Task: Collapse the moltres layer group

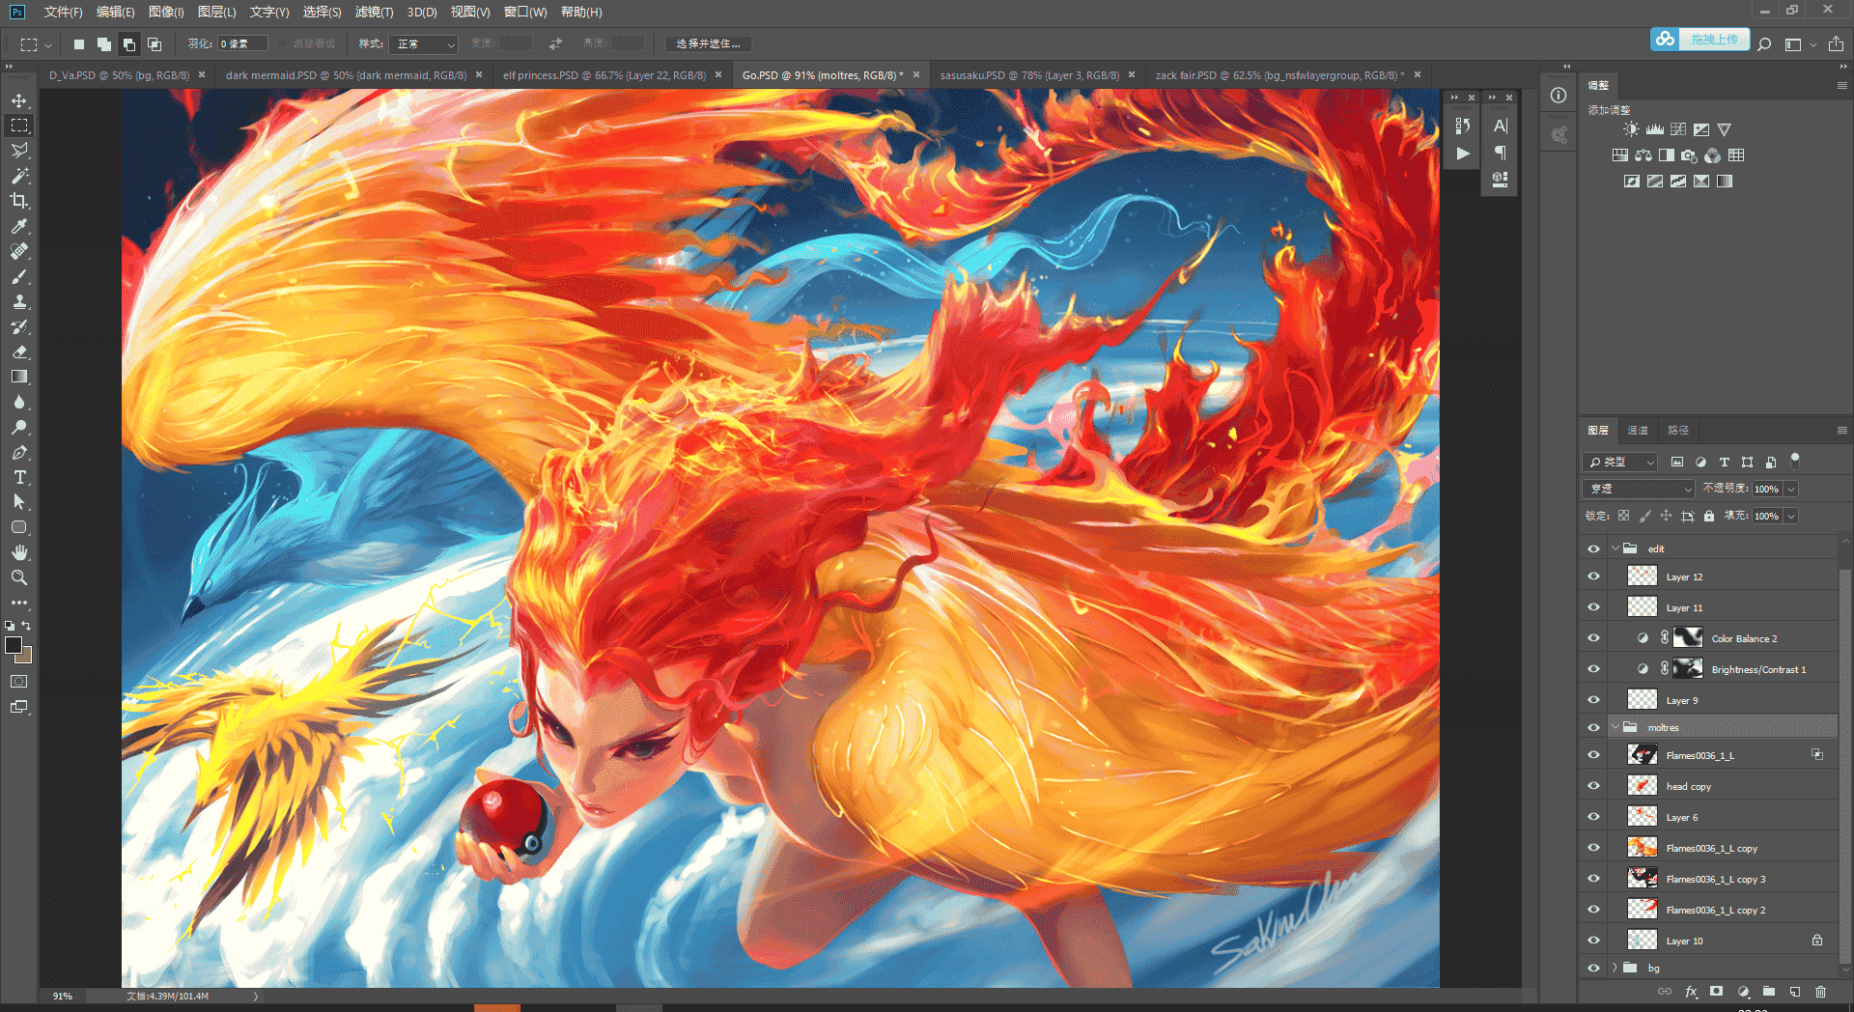Action: [1615, 727]
